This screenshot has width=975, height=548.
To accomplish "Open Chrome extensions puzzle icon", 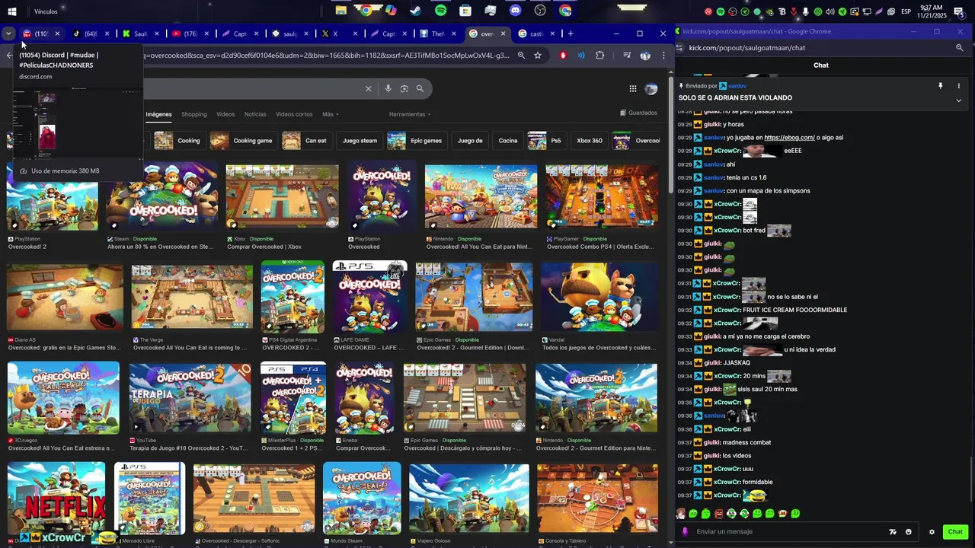I will 600,56.
